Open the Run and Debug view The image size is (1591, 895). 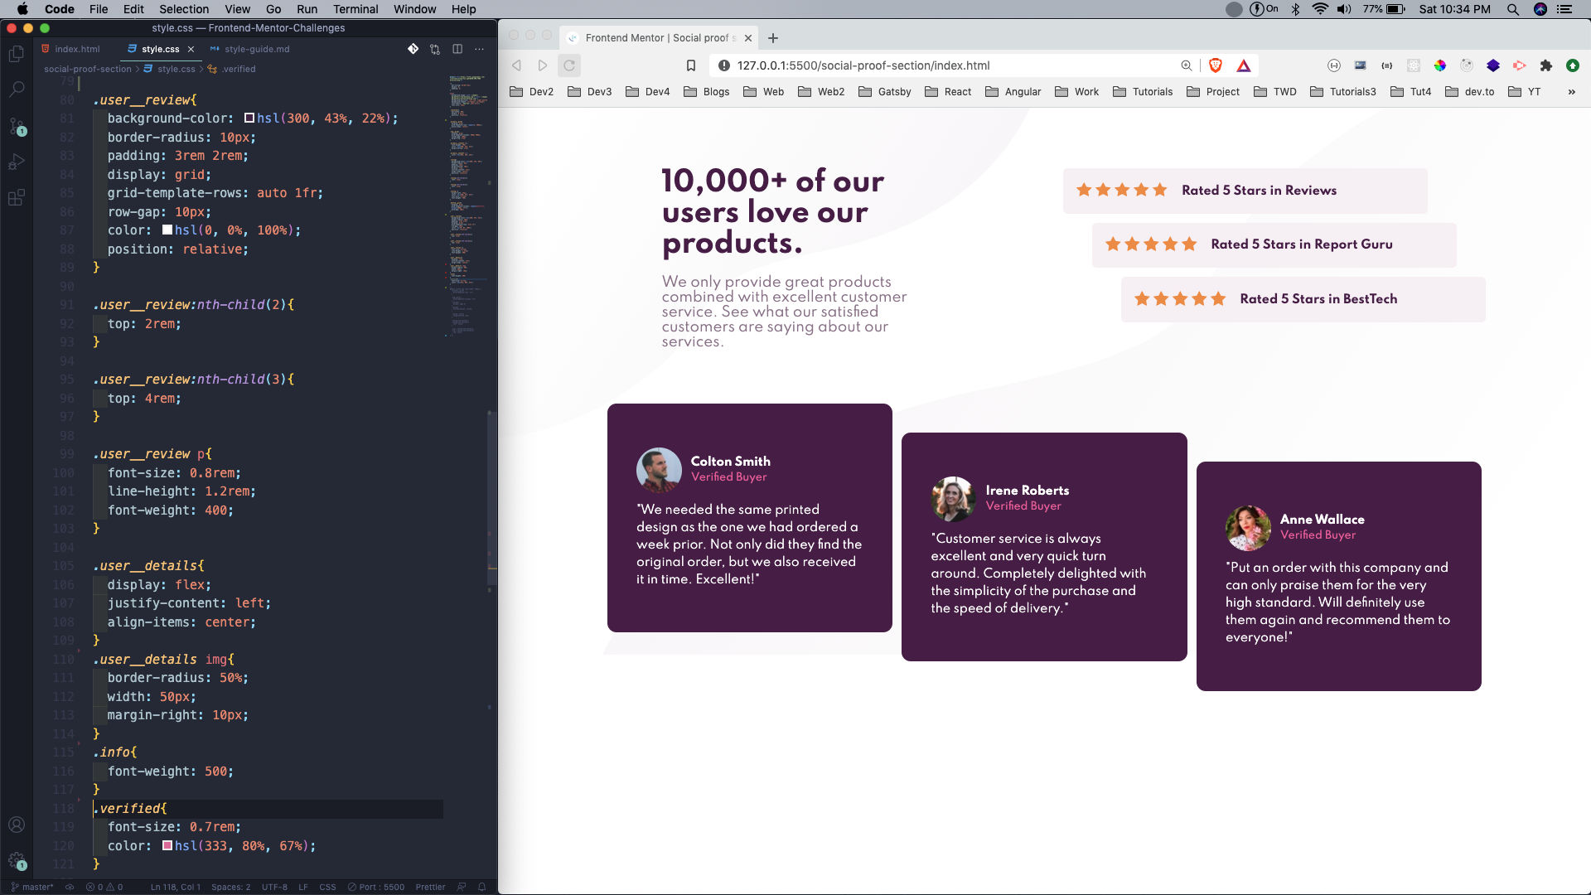coord(16,162)
